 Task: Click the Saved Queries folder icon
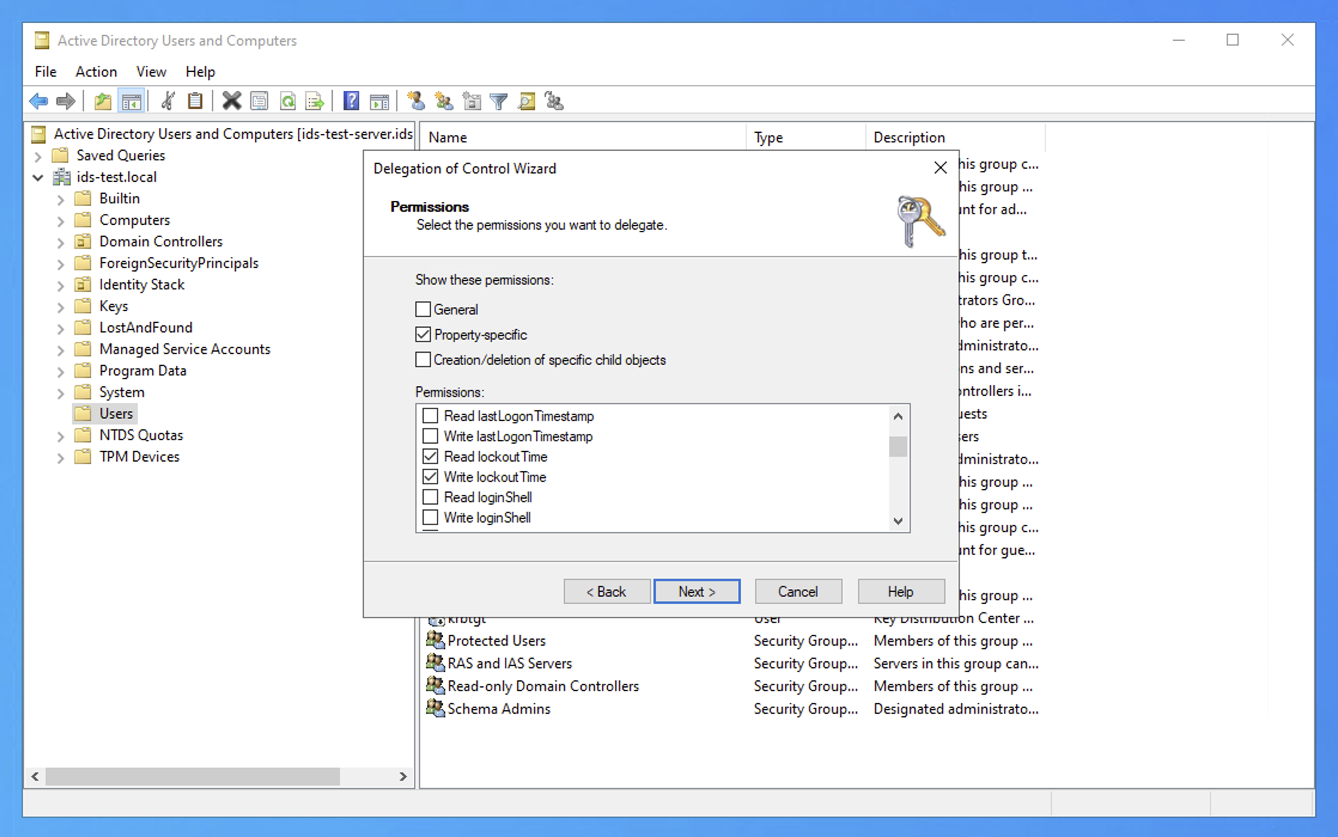tap(60, 155)
